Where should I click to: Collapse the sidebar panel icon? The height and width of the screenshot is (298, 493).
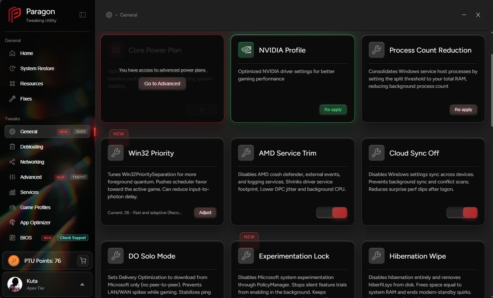tap(83, 15)
